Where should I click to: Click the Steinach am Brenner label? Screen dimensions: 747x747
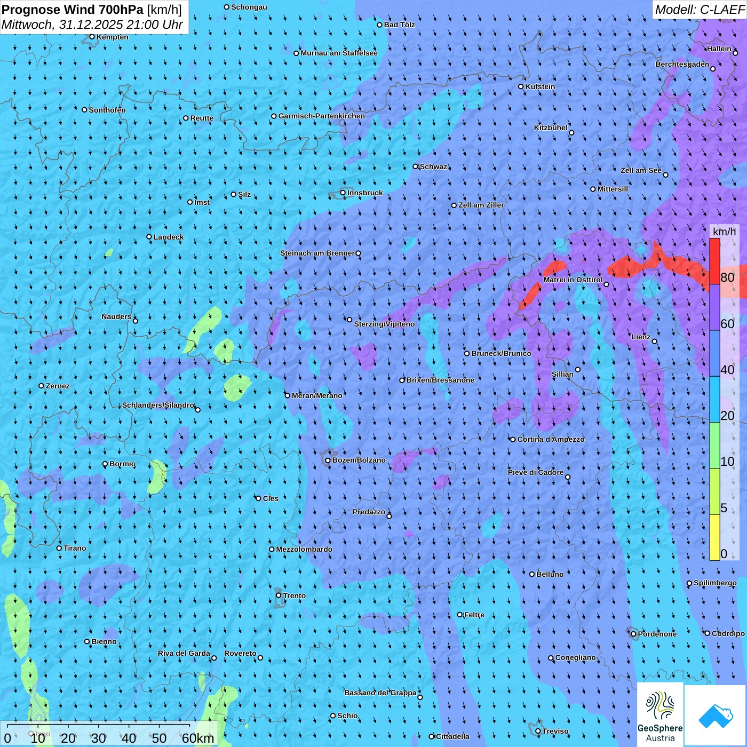(317, 253)
